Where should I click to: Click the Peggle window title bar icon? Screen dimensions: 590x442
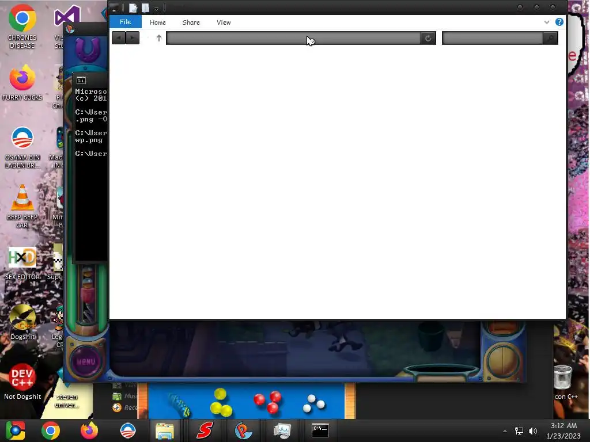click(x=70, y=29)
